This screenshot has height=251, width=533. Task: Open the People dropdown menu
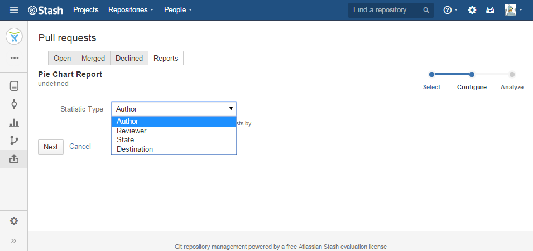point(177,10)
